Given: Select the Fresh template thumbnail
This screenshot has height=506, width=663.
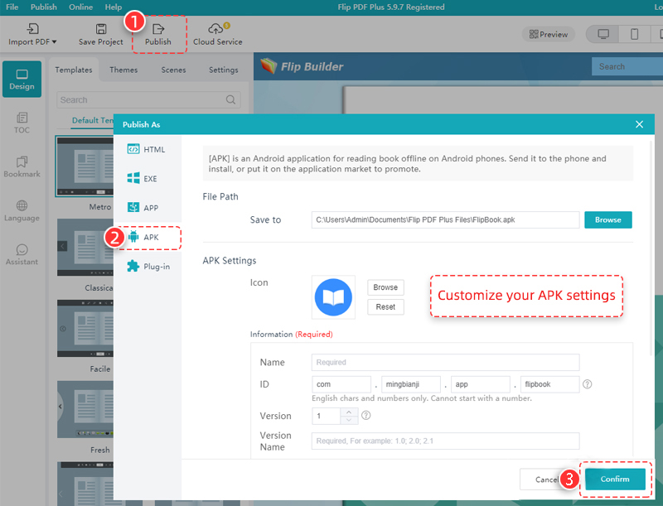Looking at the screenshot, I should pos(85,409).
